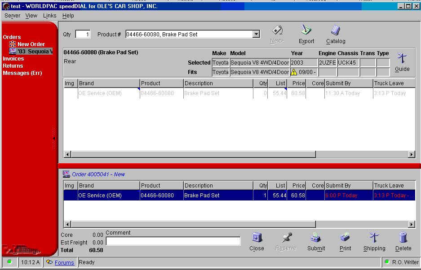
Task: Open the Server menu
Action: 12,16
